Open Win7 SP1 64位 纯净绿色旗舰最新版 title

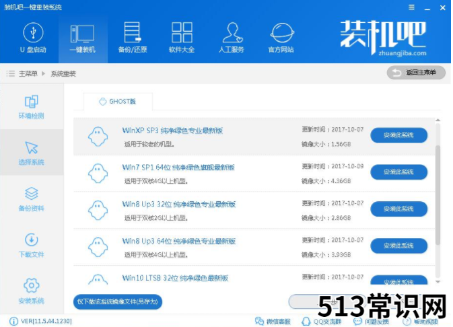coord(178,168)
